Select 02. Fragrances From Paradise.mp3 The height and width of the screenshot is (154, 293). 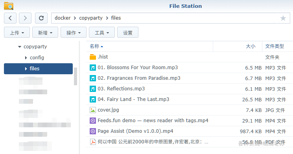tap(139, 78)
